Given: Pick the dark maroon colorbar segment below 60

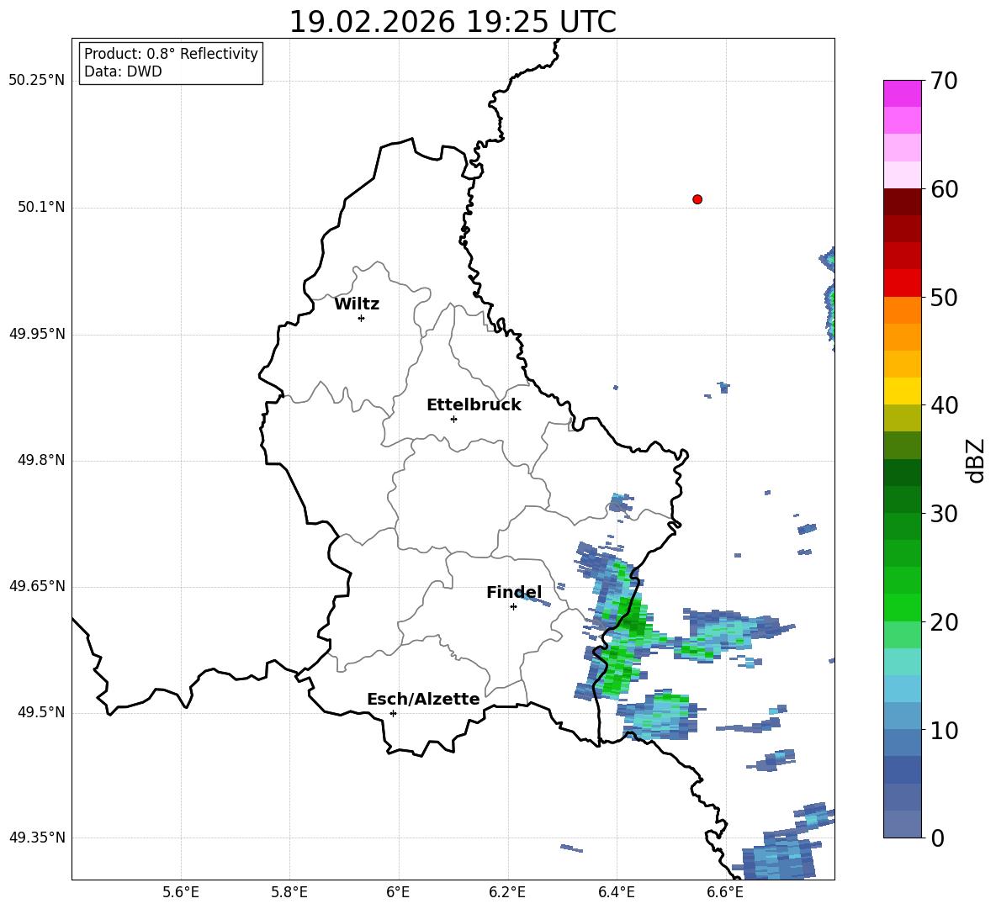Looking at the screenshot, I should 902,202.
